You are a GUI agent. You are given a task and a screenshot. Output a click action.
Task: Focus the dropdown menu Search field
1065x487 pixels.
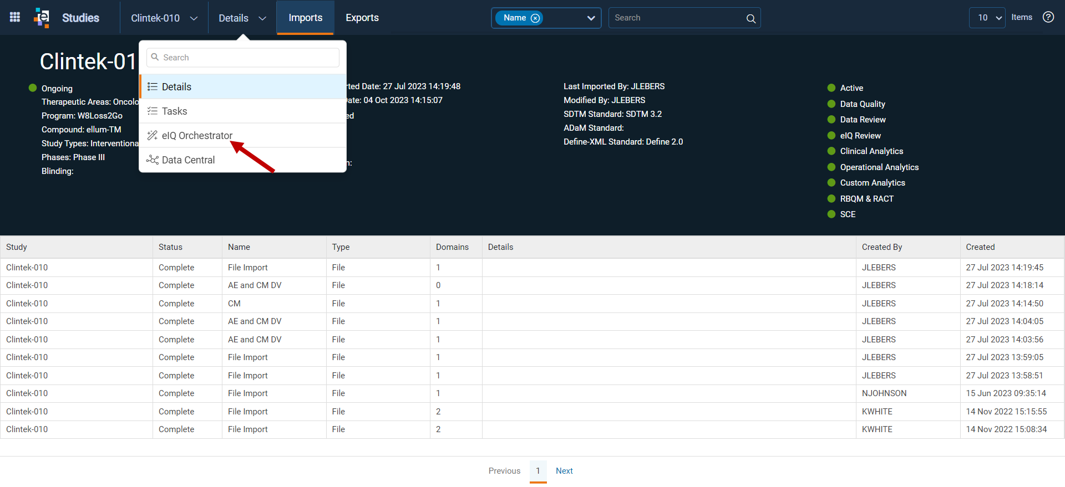coord(243,58)
